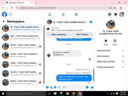128x96 pixels.
Task: Close the Messenger | Facebook tab
Action: pos(32,3)
